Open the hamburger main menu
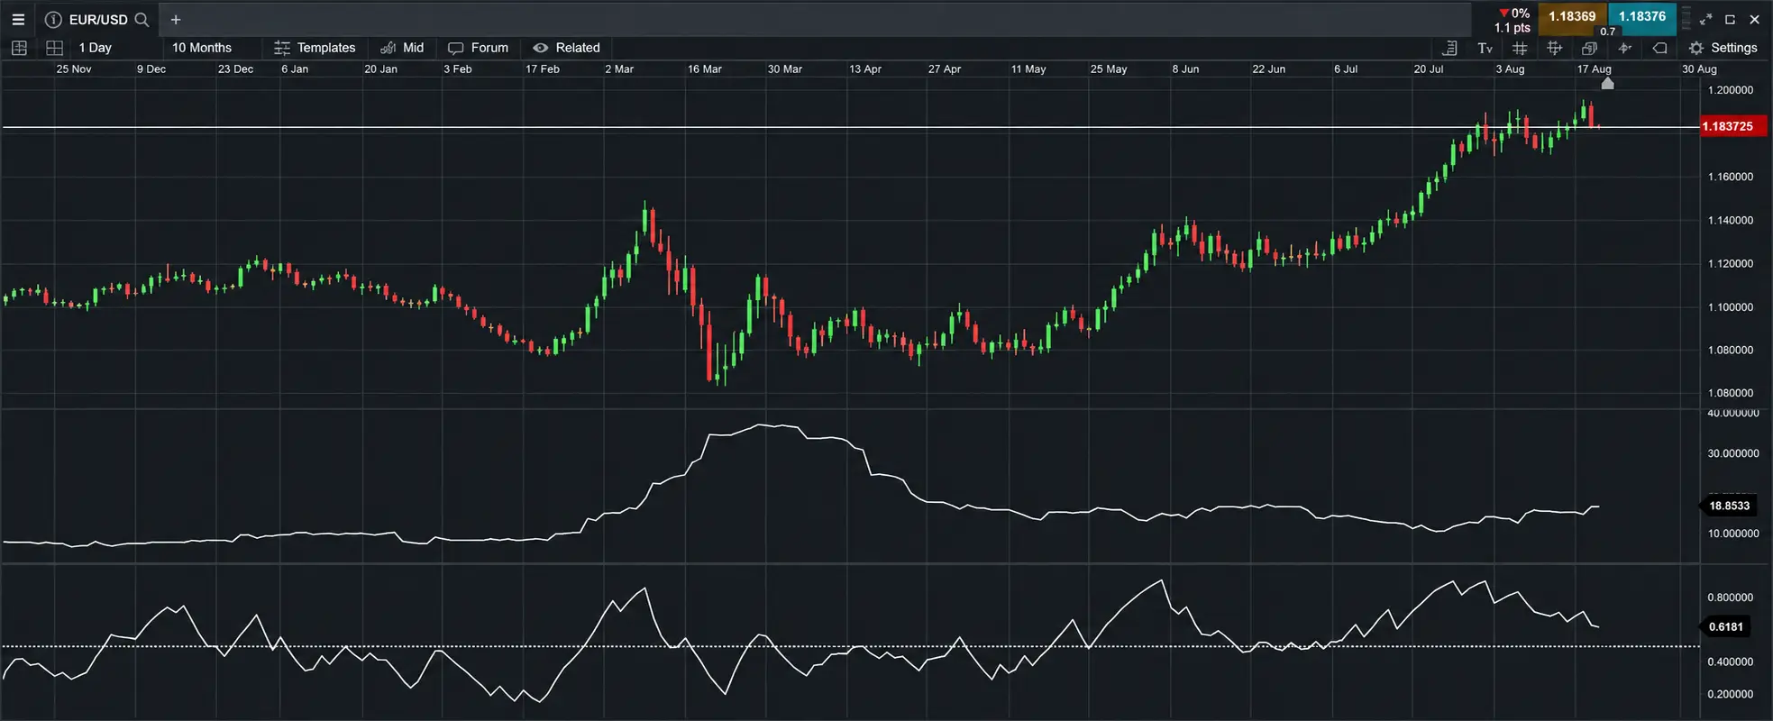The height and width of the screenshot is (721, 1773). coord(18,19)
